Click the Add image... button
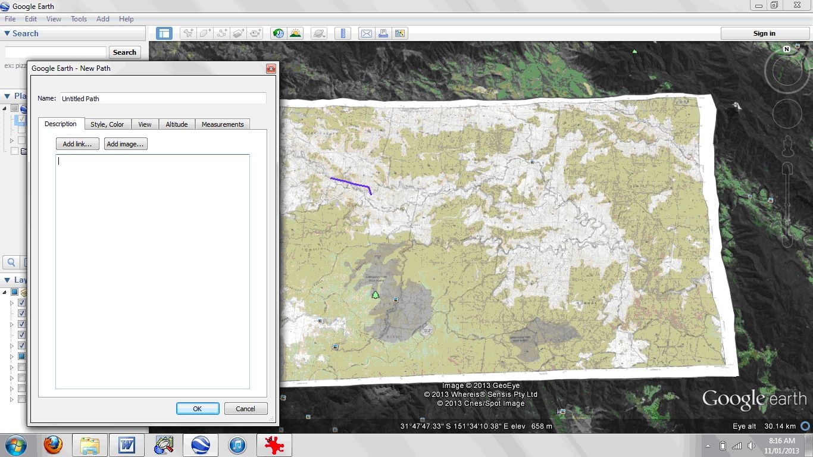 coord(125,144)
